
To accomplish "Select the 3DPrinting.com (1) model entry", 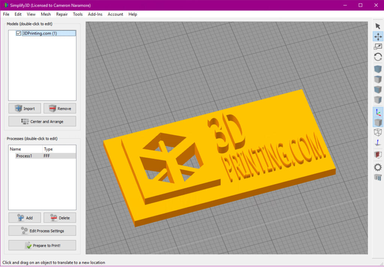I will tap(49, 33).
